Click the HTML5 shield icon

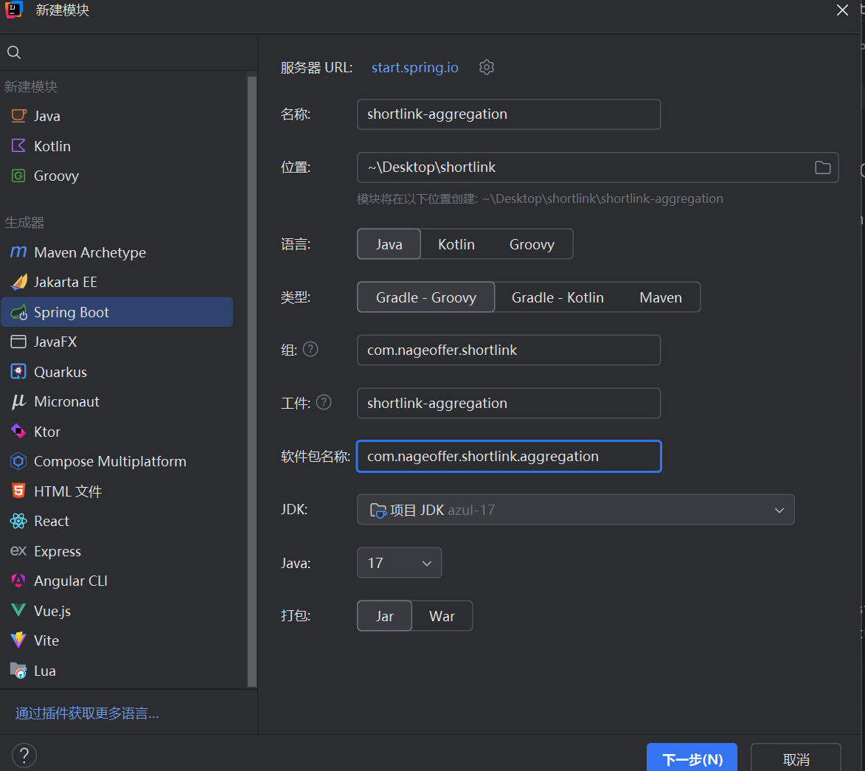(18, 491)
